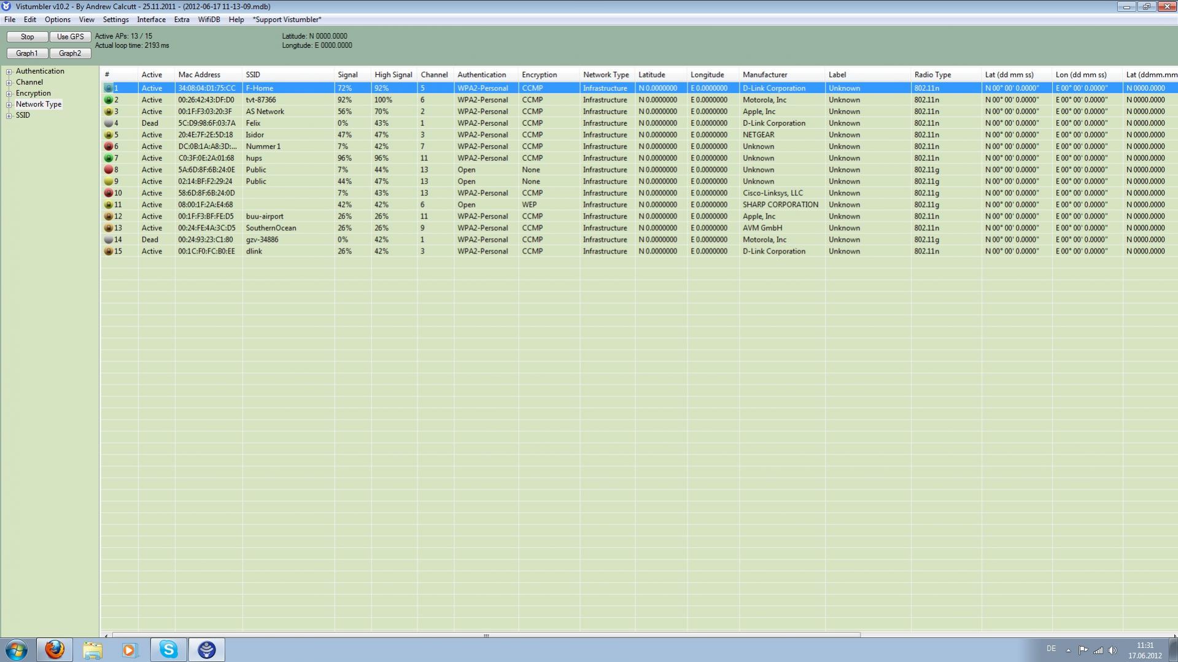Expand the SSID tree node
Image resolution: width=1178 pixels, height=662 pixels.
tap(9, 116)
